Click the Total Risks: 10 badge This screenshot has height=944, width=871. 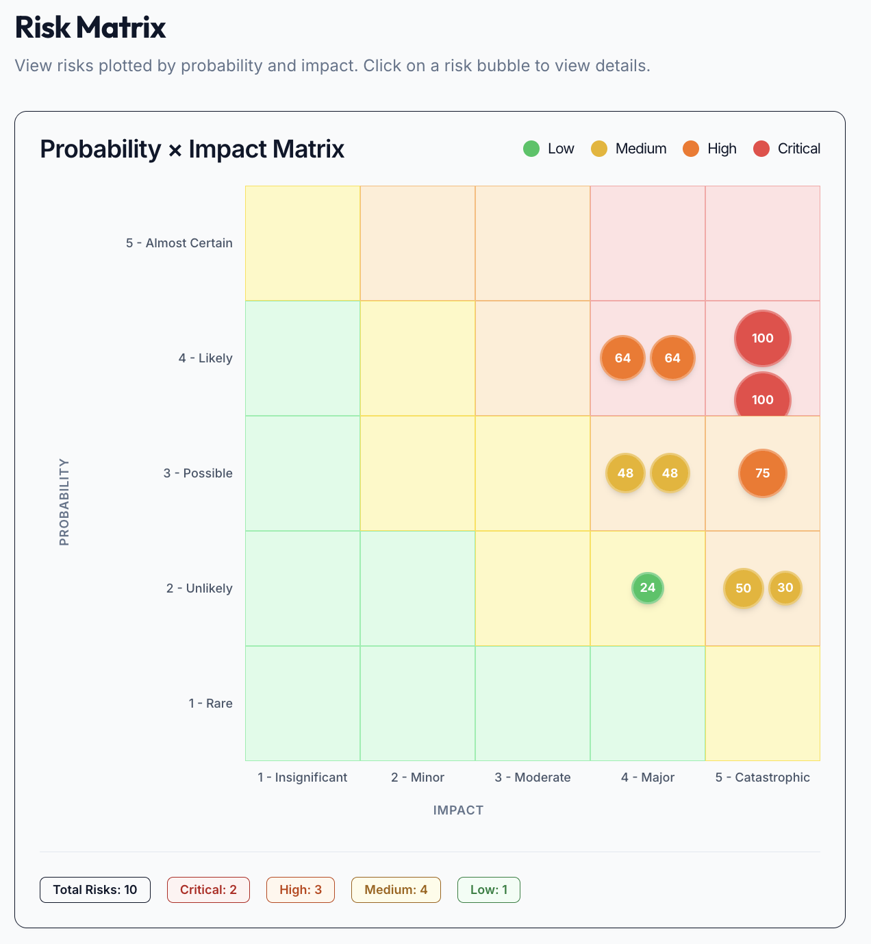95,890
